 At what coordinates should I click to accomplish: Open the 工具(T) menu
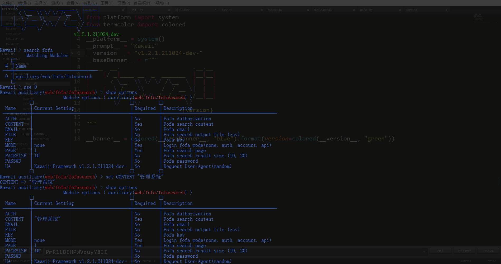point(107,3)
